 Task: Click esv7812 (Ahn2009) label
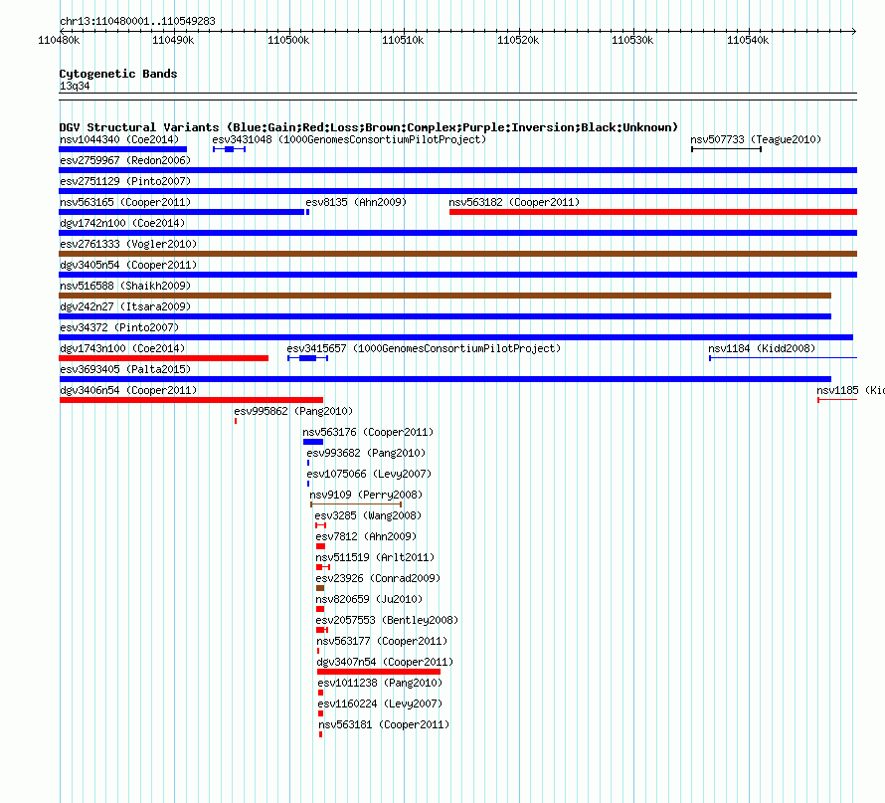366,536
